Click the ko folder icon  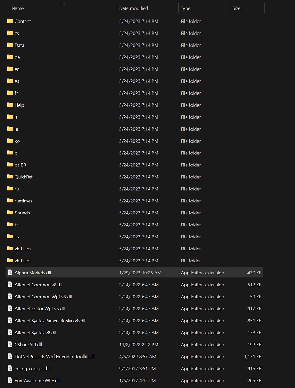coord(10,140)
